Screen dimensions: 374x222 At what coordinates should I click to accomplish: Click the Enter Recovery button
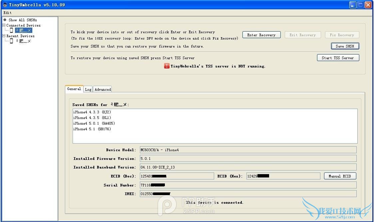click(x=261, y=35)
